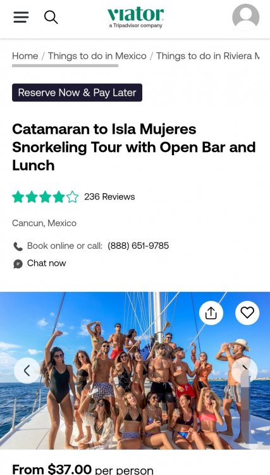Screen dimensions: 270x475
Task: Open search with the magnifier icon
Action: (51, 17)
